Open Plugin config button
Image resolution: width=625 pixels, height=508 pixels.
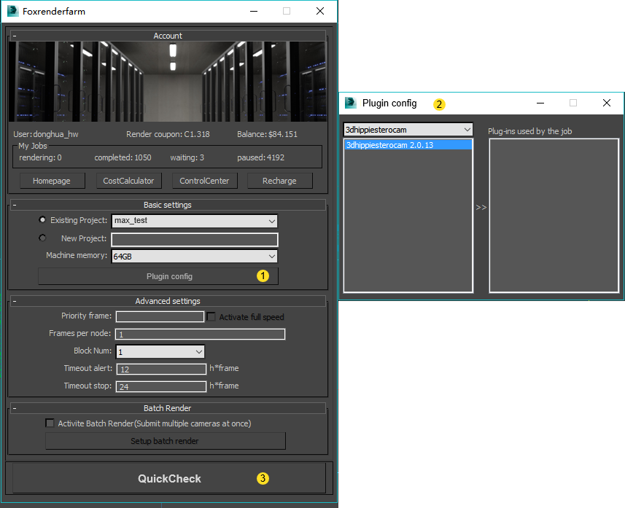coord(158,276)
